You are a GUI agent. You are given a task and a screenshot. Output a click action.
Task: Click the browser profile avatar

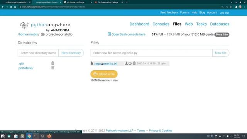coord(240,7)
